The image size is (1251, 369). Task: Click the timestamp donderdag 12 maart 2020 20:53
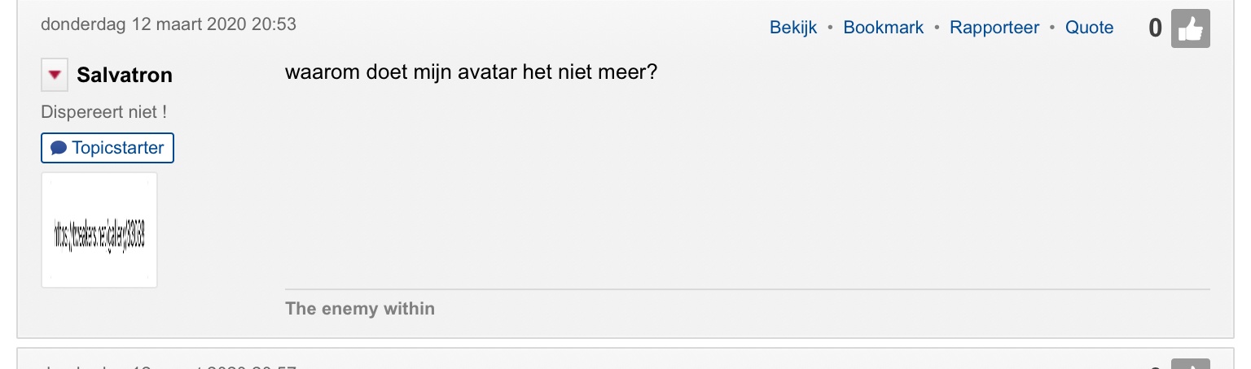pyautogui.click(x=169, y=24)
